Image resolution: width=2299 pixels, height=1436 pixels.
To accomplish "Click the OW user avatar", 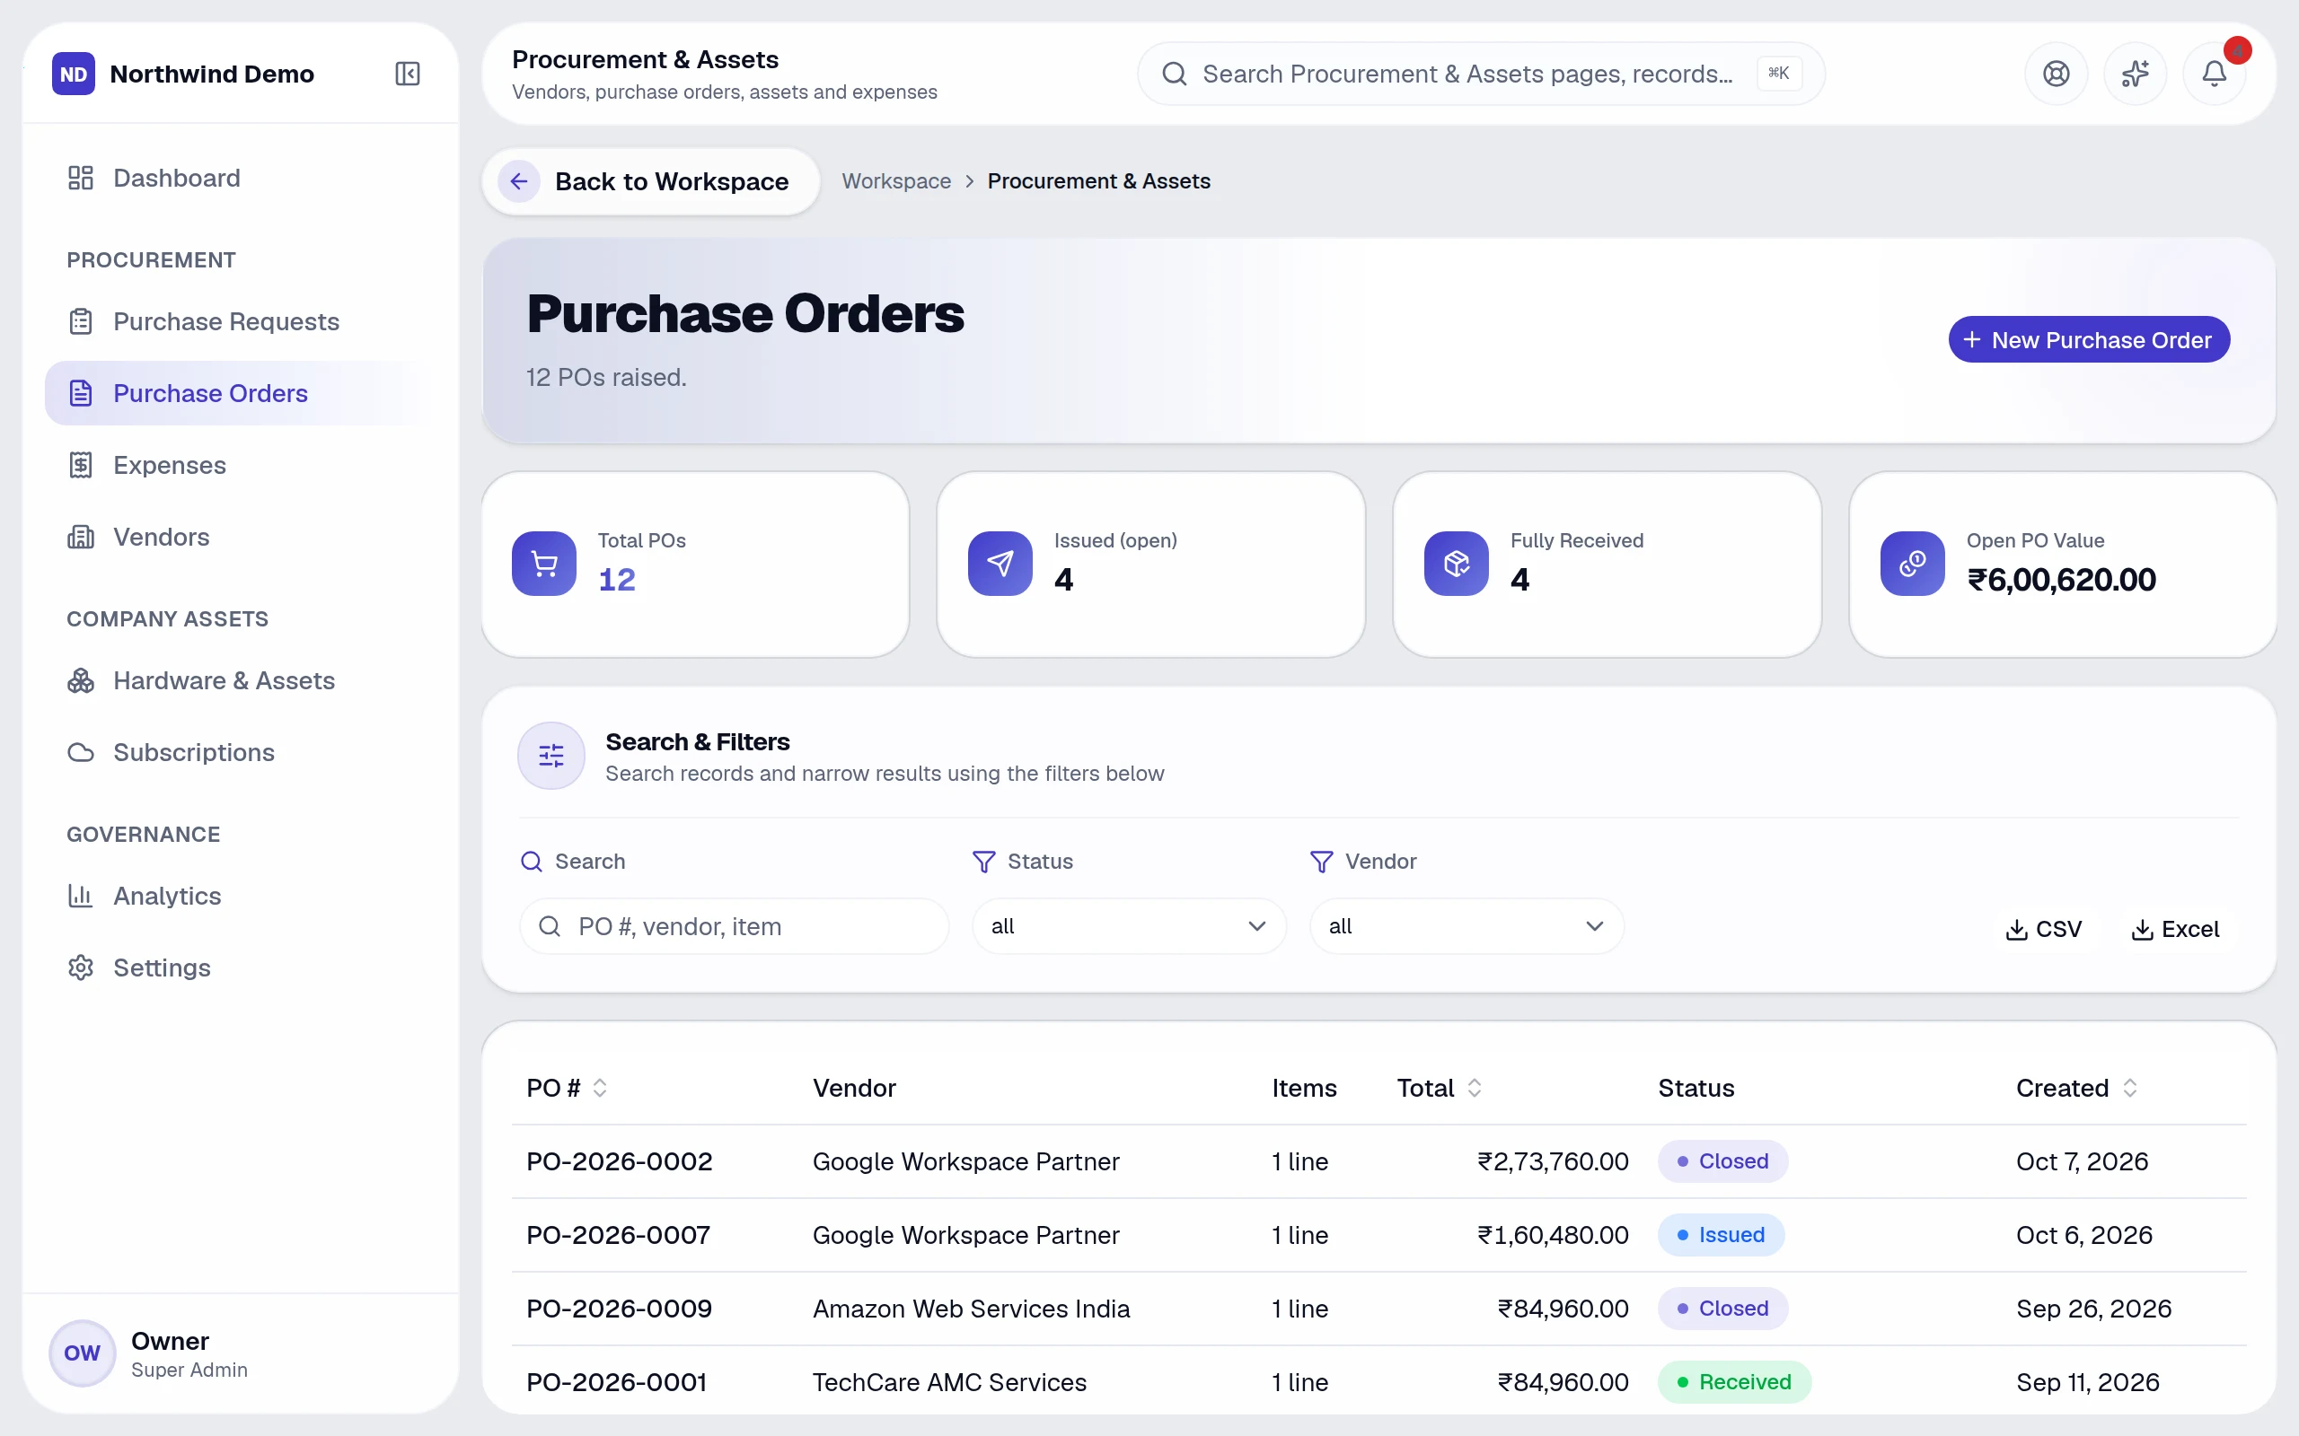I will tap(82, 1353).
